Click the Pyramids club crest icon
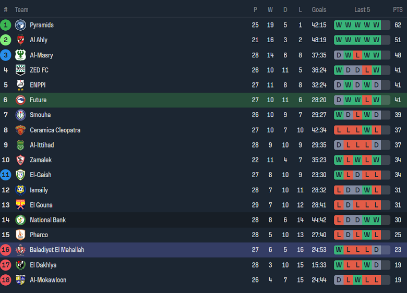 pos(20,25)
